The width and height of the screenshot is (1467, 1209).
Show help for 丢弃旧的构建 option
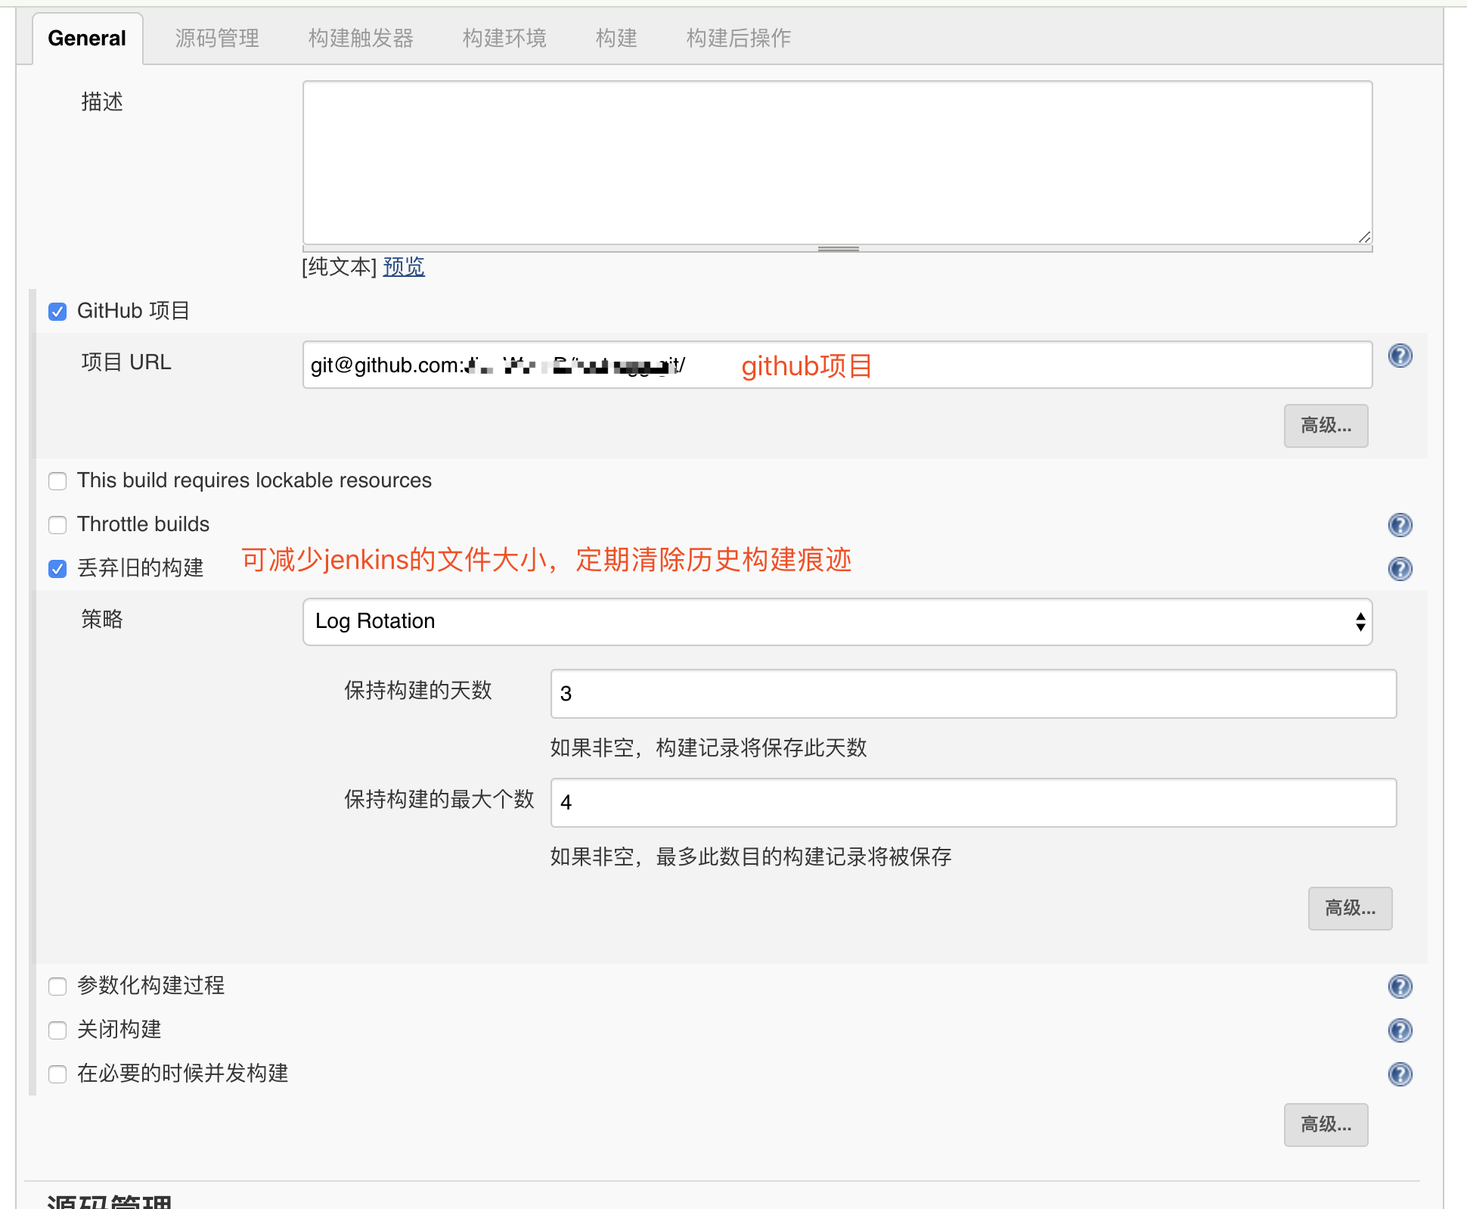click(x=1400, y=568)
